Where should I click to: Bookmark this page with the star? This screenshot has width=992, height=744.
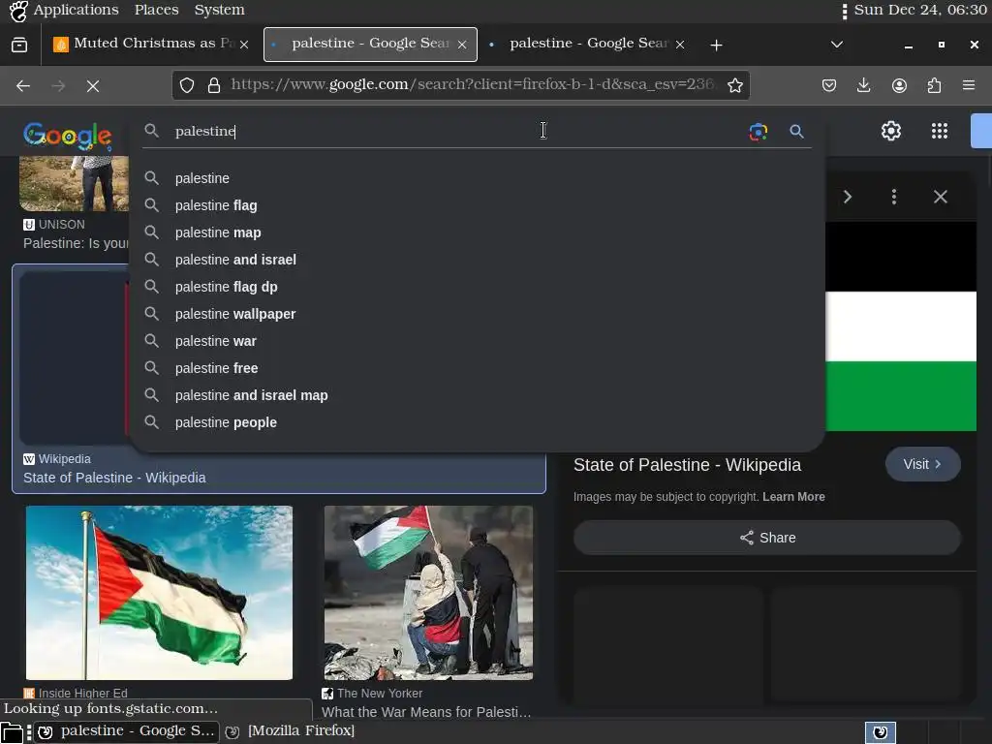click(x=734, y=85)
